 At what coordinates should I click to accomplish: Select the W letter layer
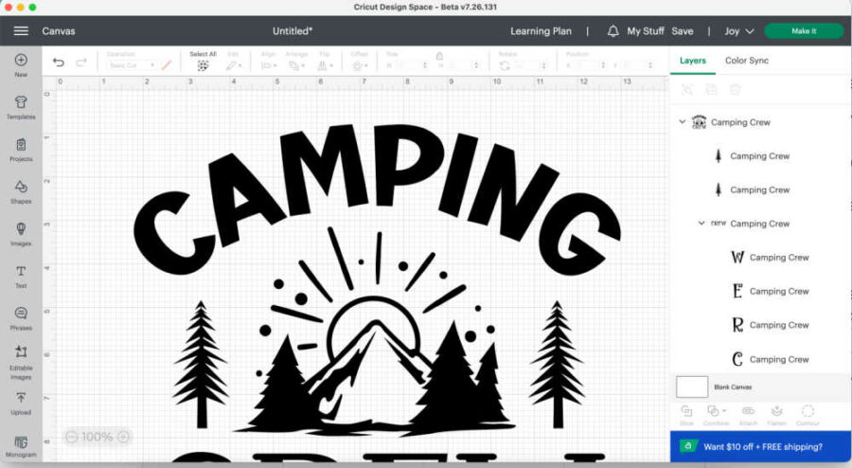pos(779,258)
